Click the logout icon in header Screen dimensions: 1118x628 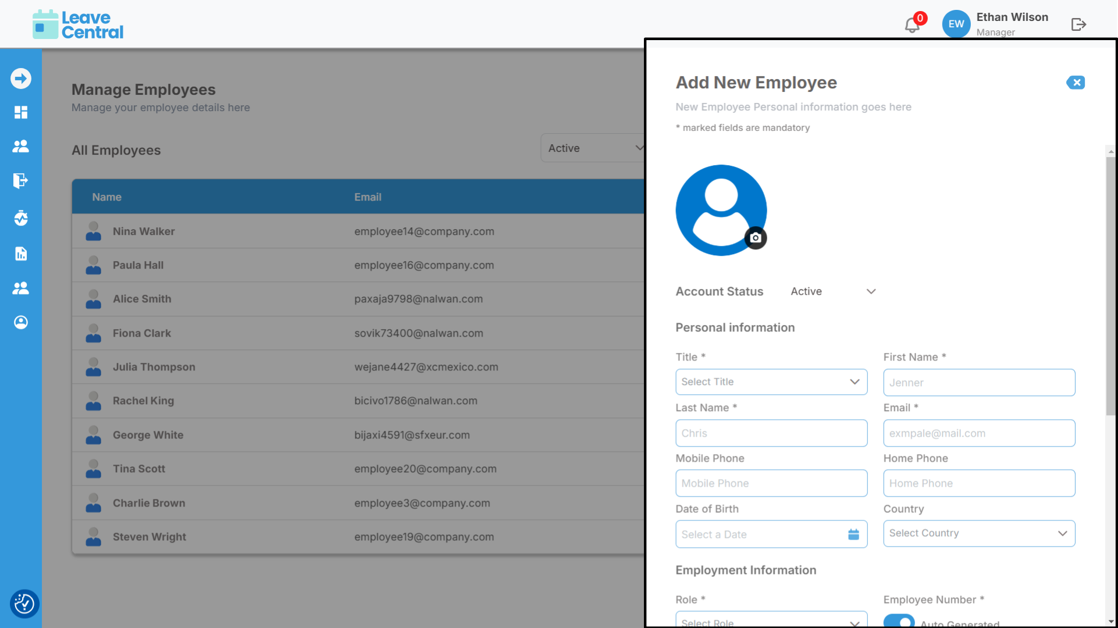[1078, 24]
